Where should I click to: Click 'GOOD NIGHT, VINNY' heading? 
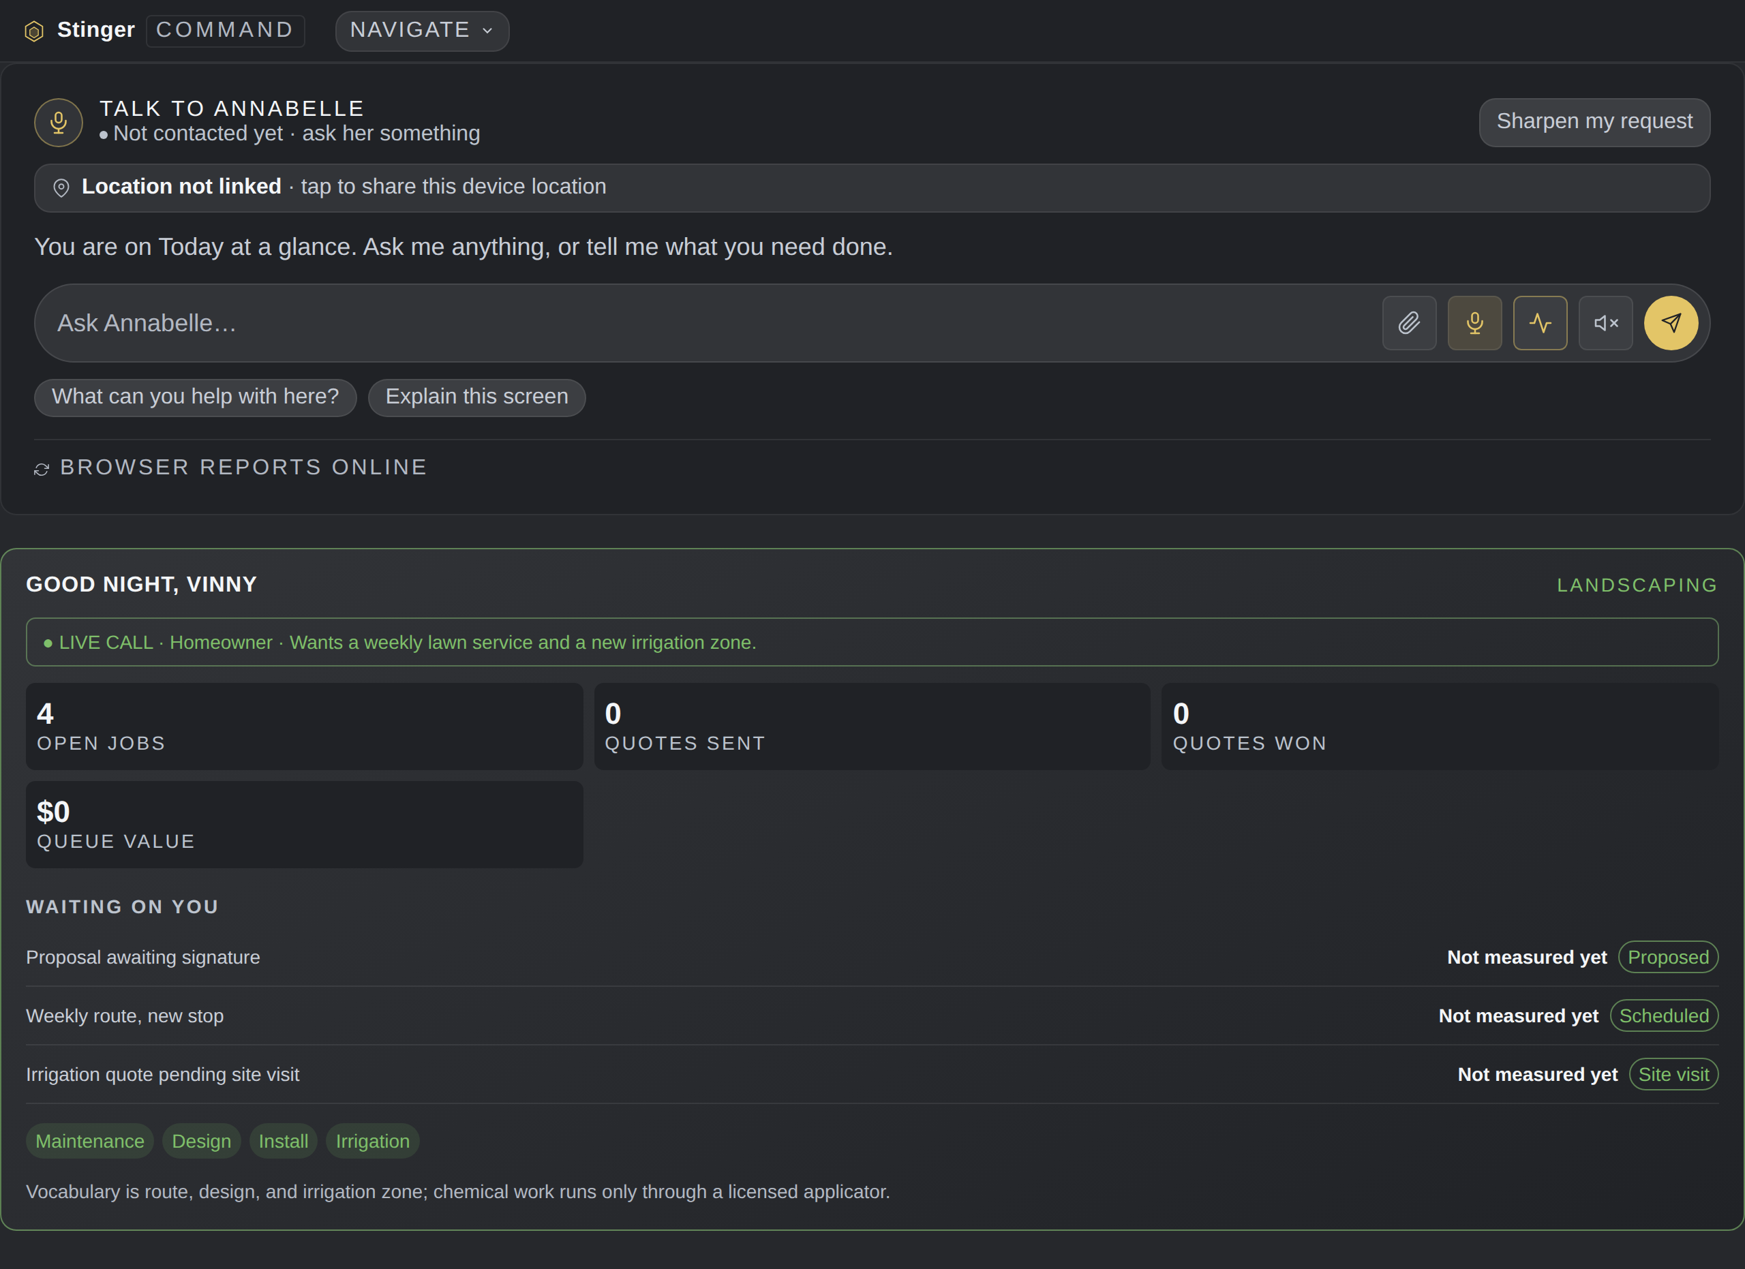(142, 585)
